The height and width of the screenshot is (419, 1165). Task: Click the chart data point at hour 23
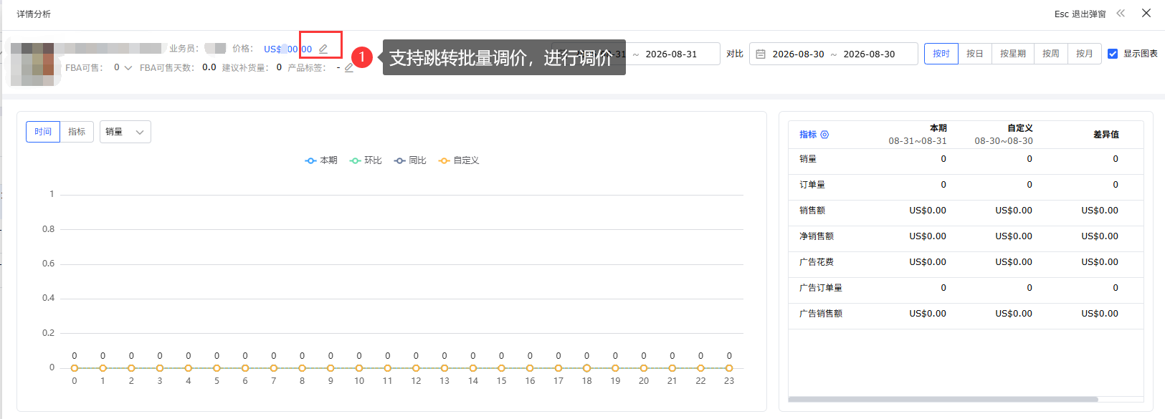click(x=729, y=368)
